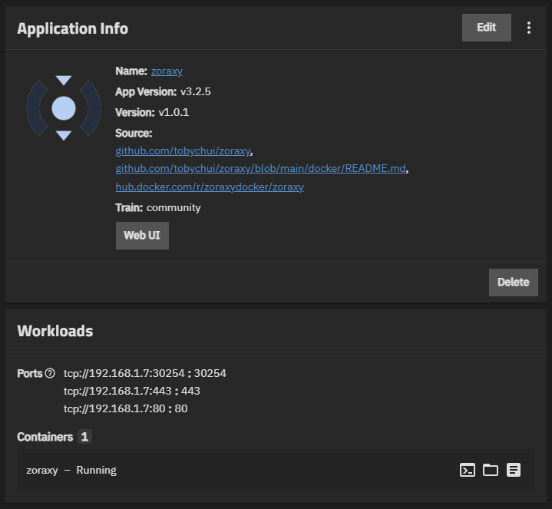
Task: Click the Containers count badge
Action: click(84, 437)
